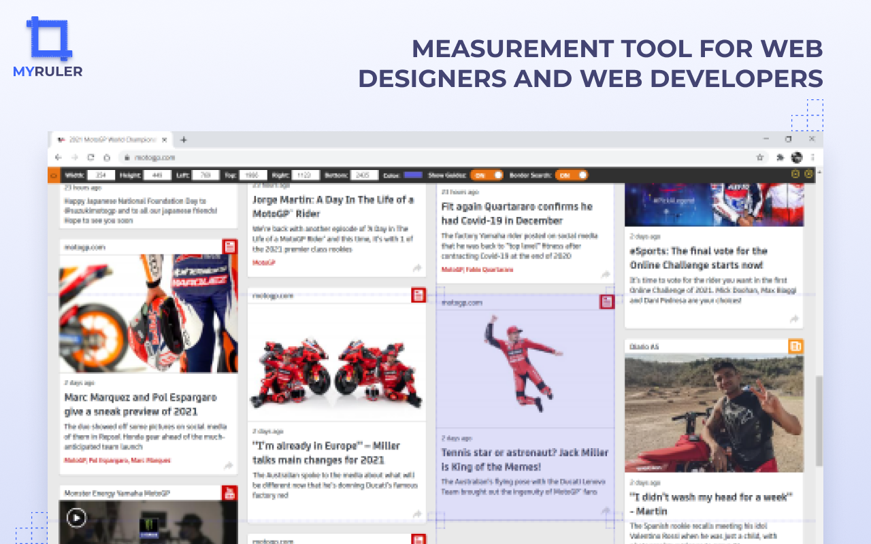The width and height of the screenshot is (871, 544).
Task: Click the Width input field in the ruler bar
Action: [x=101, y=175]
